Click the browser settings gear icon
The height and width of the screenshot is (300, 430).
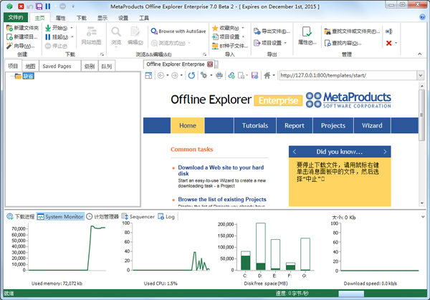204,75
